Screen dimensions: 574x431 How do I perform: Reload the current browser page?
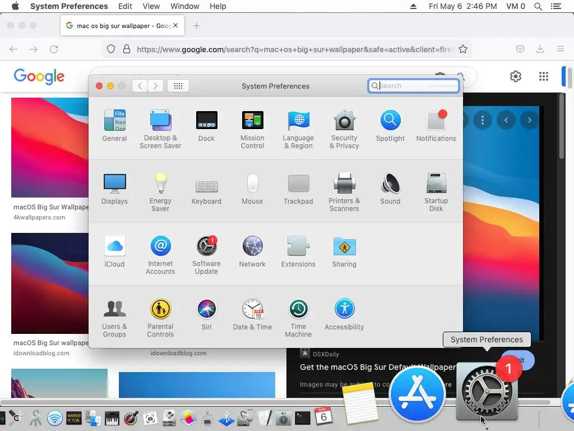(54, 49)
